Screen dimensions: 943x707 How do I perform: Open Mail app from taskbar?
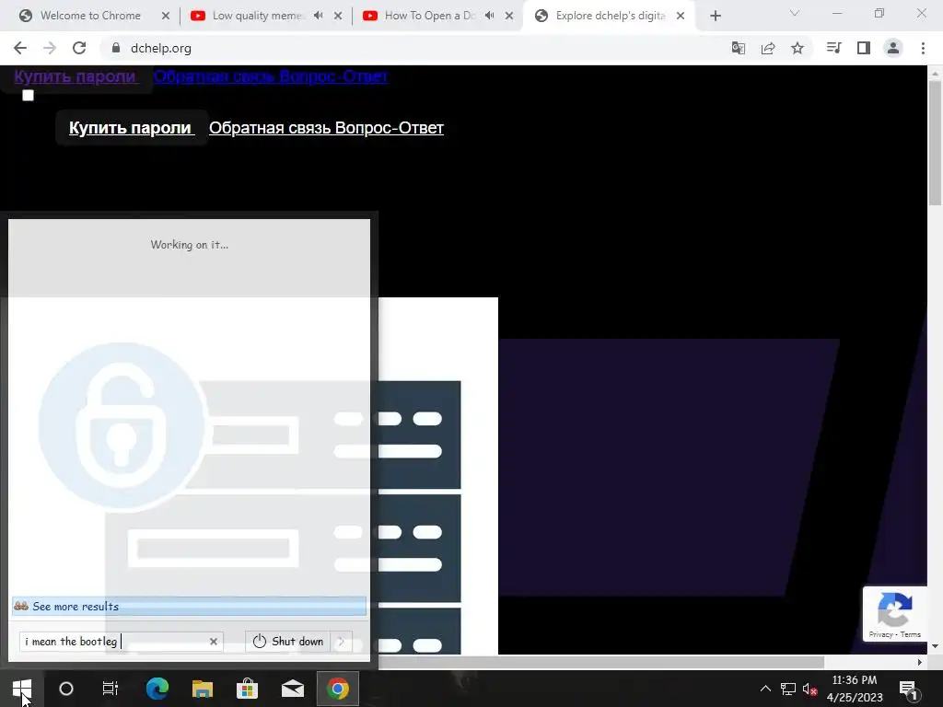[292, 689]
